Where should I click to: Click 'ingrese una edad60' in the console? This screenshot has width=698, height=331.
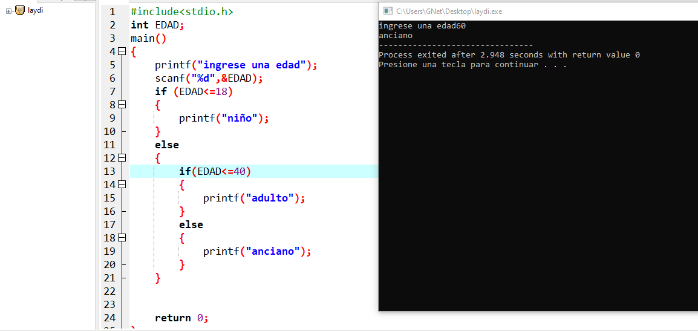pos(422,26)
